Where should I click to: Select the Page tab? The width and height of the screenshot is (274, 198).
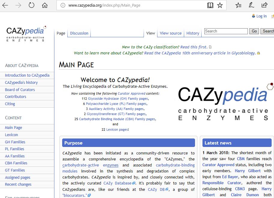click(x=61, y=33)
